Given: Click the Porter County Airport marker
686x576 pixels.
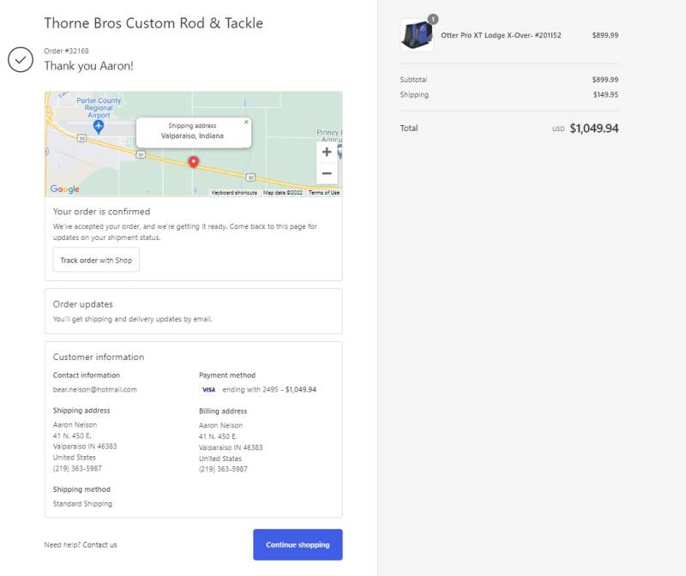Looking at the screenshot, I should [99, 127].
